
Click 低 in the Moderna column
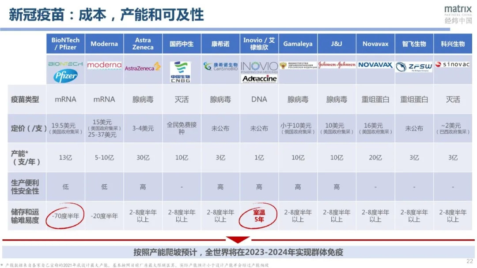(104, 186)
